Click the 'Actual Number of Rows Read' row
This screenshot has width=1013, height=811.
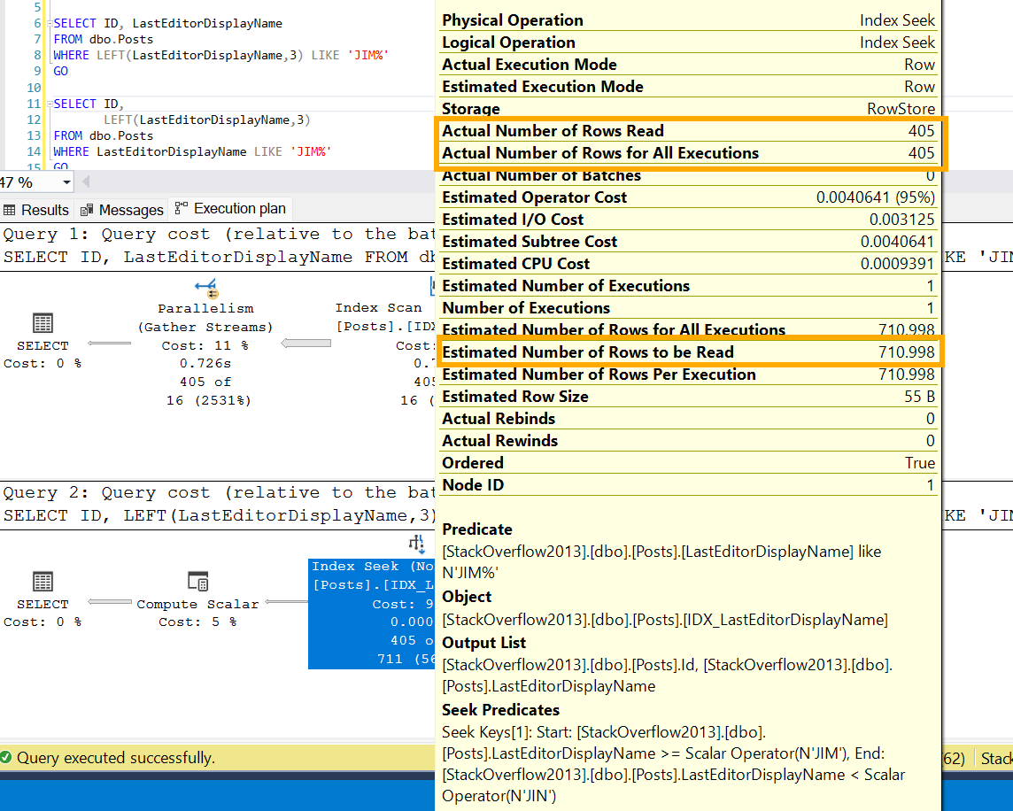tap(688, 130)
